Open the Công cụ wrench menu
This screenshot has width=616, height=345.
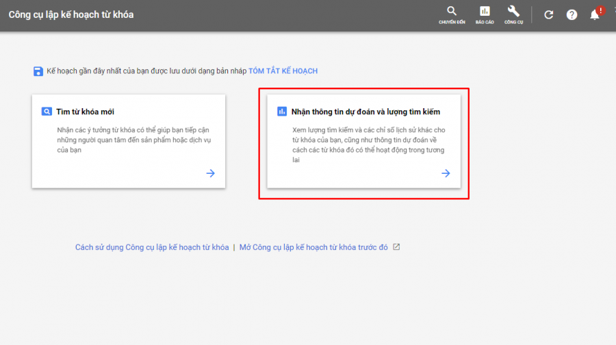513,12
